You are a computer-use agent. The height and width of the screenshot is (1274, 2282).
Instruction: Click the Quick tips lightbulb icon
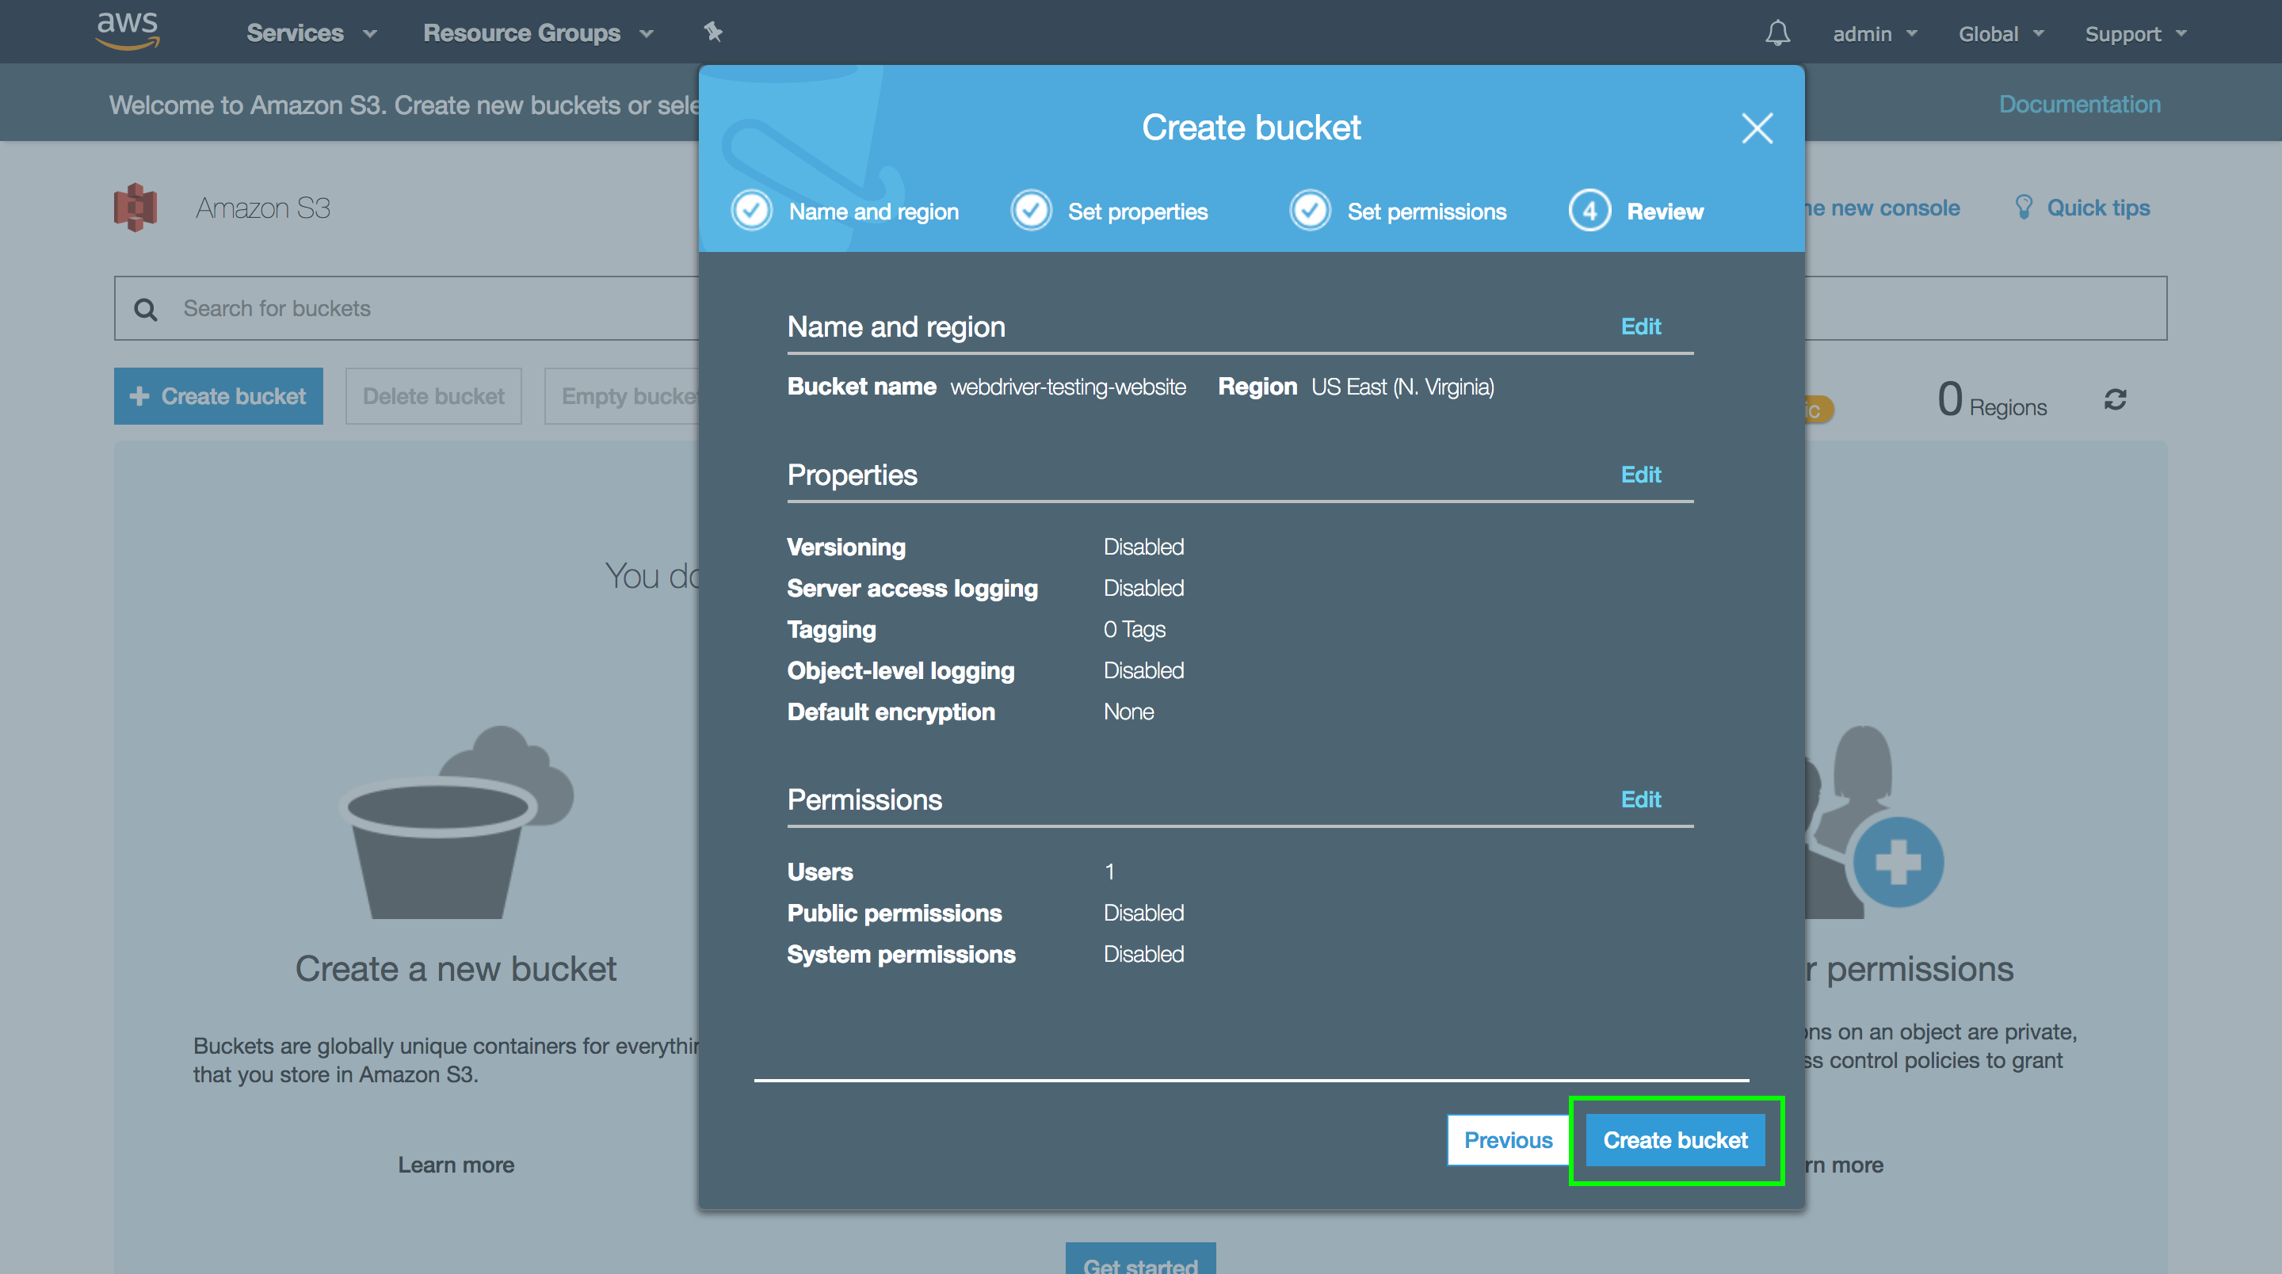2024,208
